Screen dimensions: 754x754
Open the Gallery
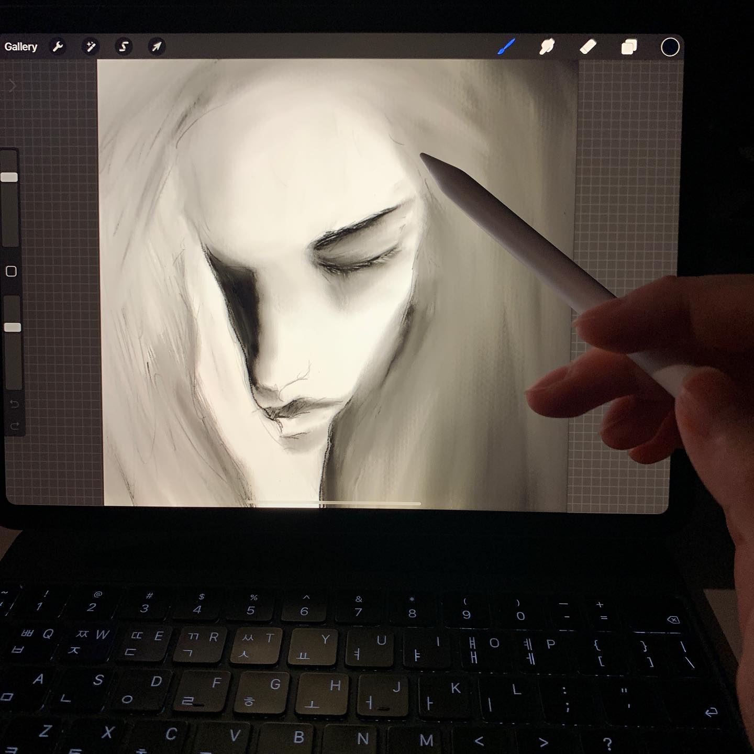click(21, 47)
